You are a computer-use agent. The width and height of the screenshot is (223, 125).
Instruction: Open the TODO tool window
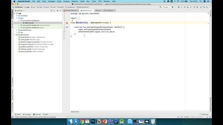pos(18,114)
